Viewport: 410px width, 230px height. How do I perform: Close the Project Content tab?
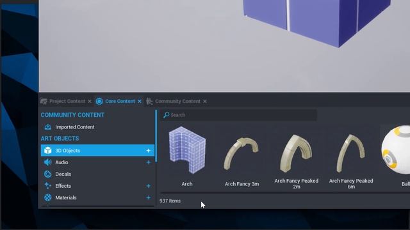[x=90, y=101]
